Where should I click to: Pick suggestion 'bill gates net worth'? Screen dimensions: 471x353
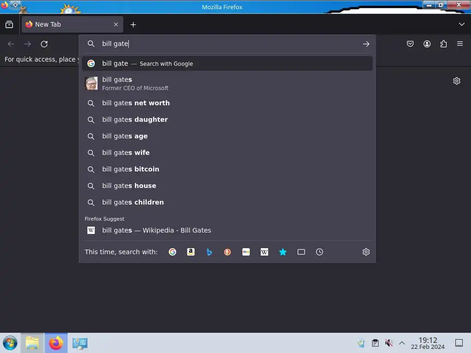point(227,103)
